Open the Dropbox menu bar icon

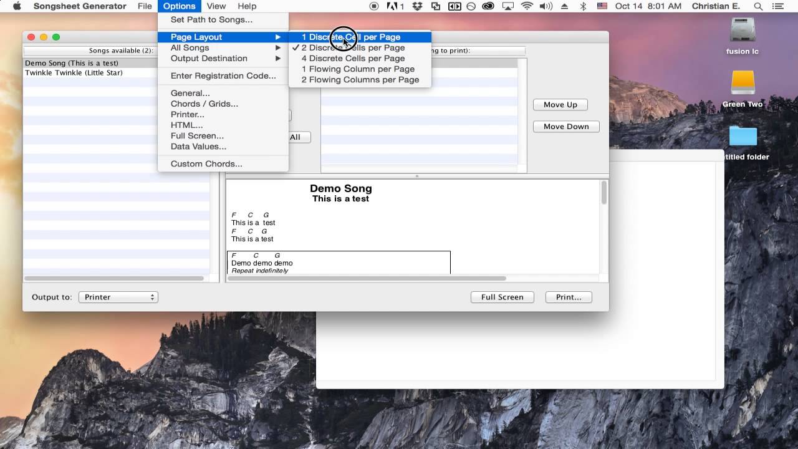417,6
